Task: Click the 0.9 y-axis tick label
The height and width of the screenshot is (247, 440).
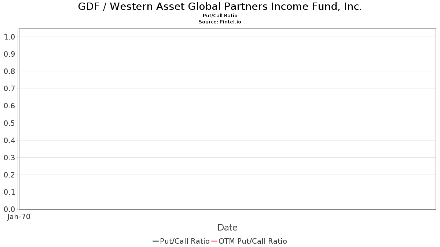Action: (9, 54)
